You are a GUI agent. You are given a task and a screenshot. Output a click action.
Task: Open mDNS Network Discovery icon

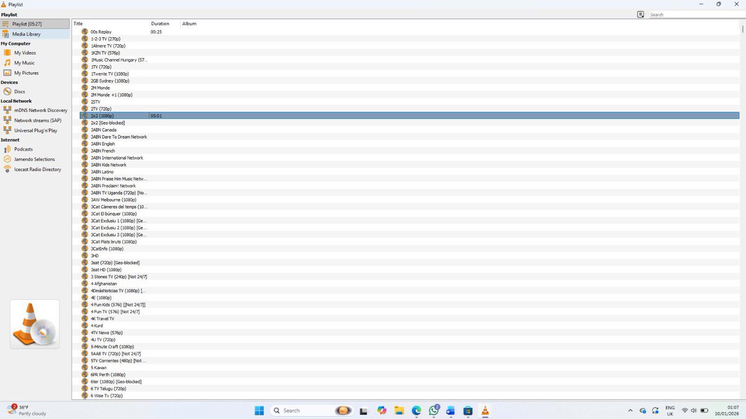(x=7, y=110)
